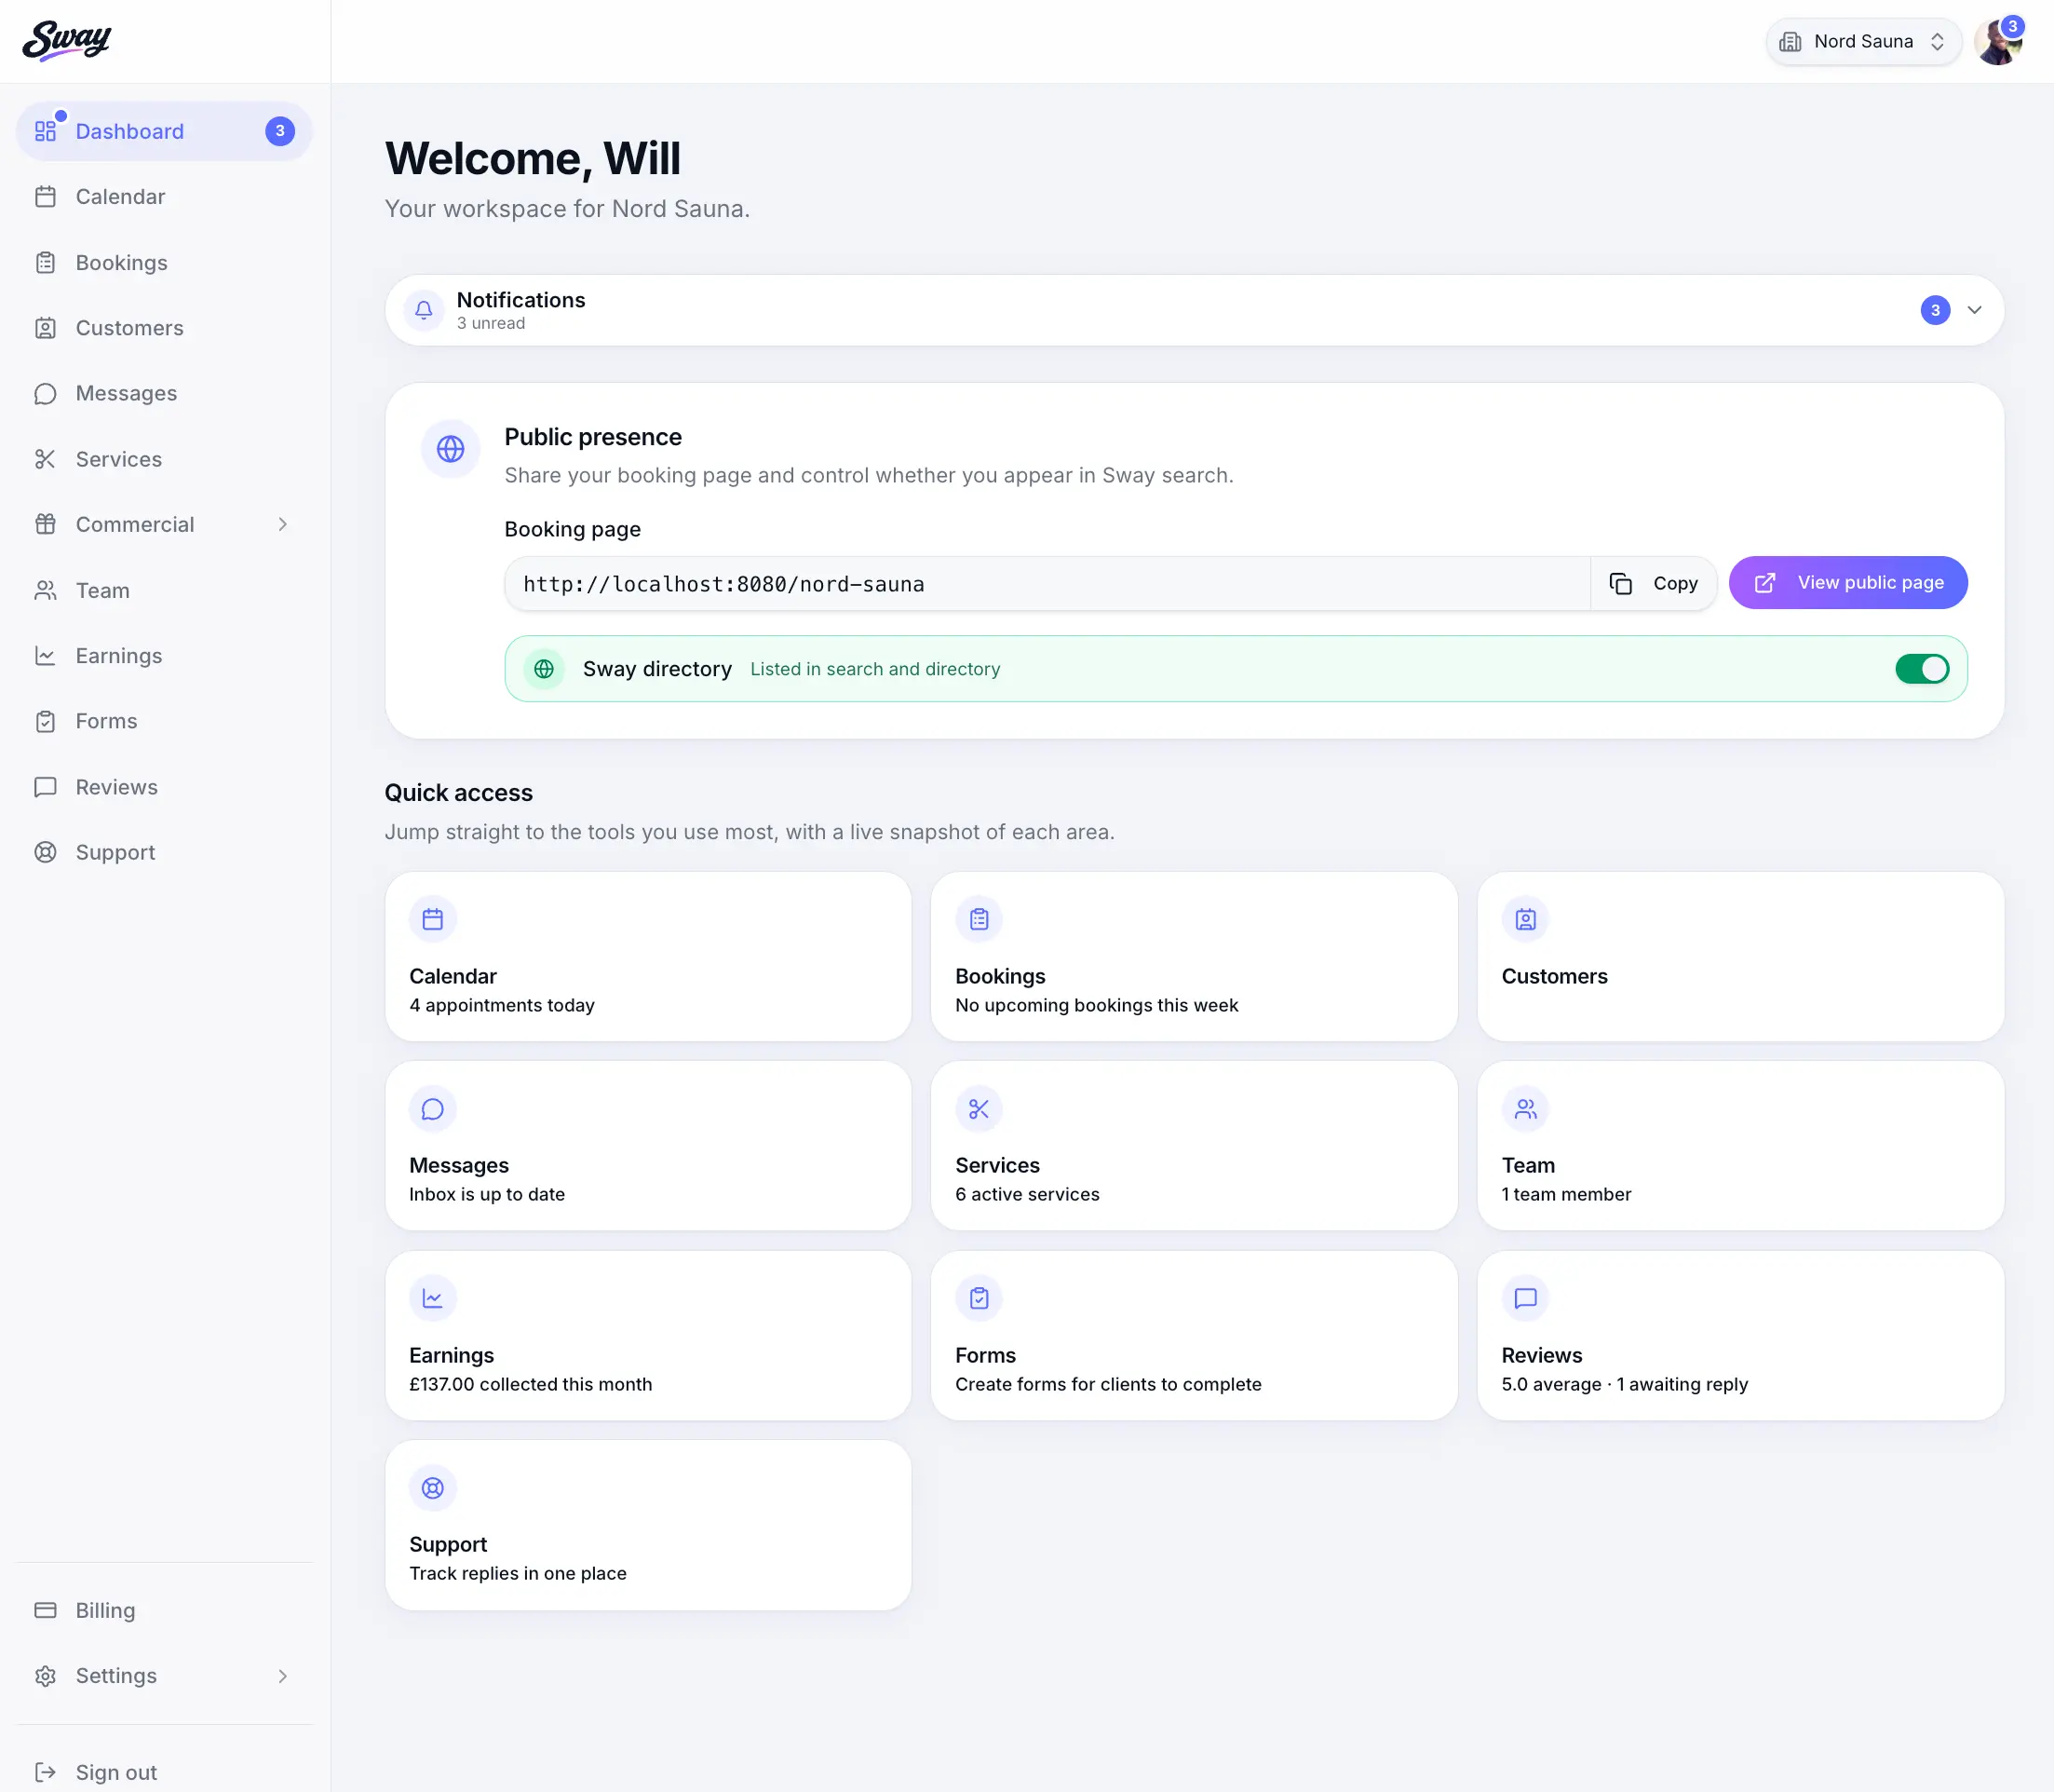Click the Earnings chart icon in sidebar
This screenshot has width=2054, height=1792.
pos(45,656)
